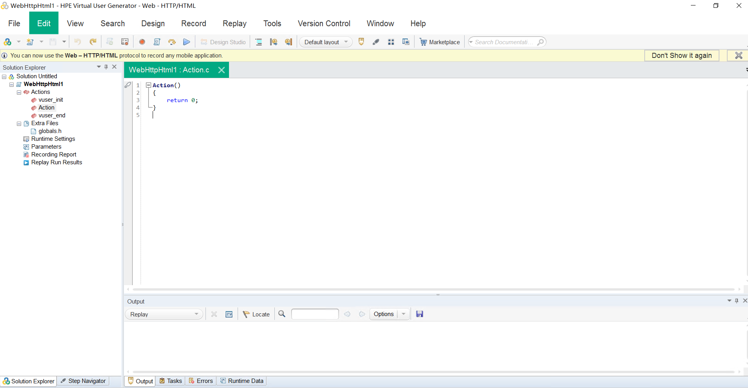
Task: Switch to the Step Navigator tab
Action: [83, 381]
